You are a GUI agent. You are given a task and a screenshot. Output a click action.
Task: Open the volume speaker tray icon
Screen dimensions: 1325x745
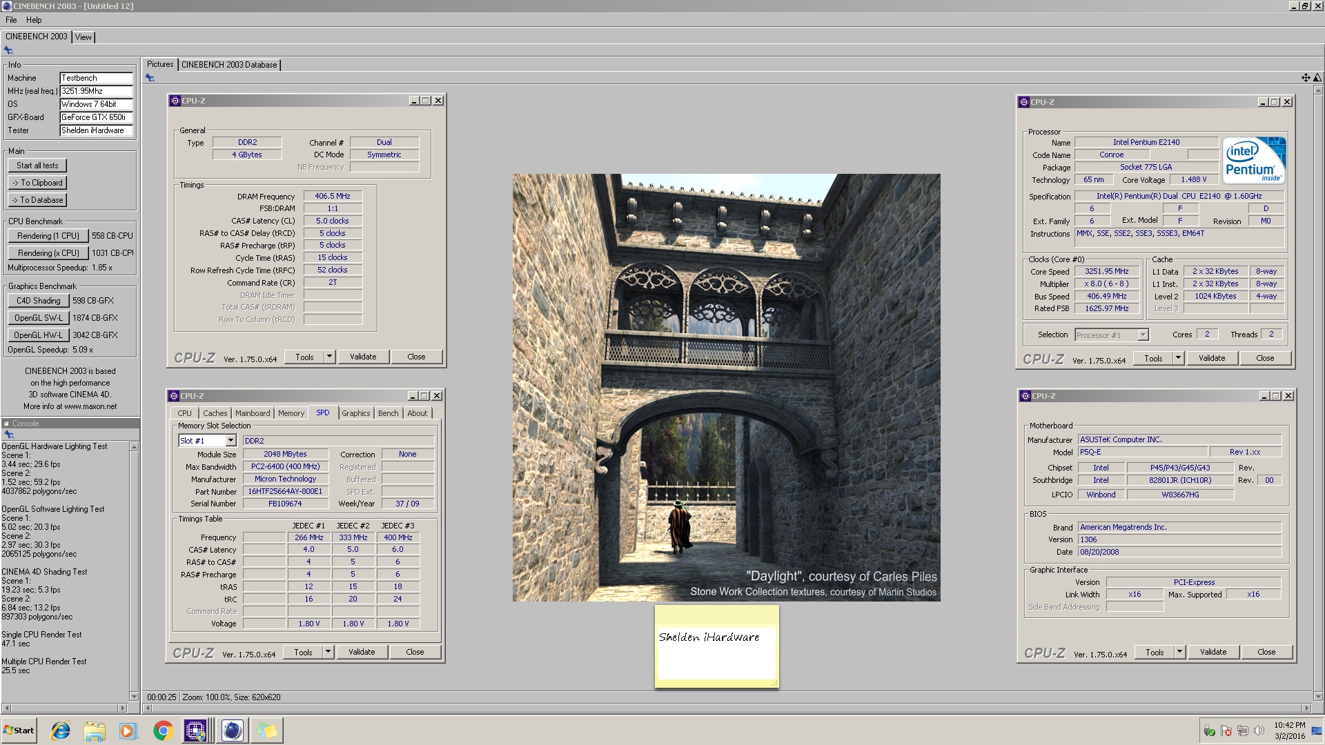click(x=1259, y=731)
